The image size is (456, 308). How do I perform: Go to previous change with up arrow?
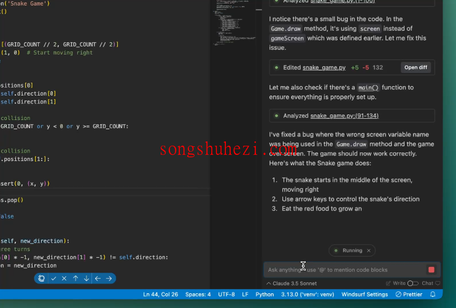(75, 279)
